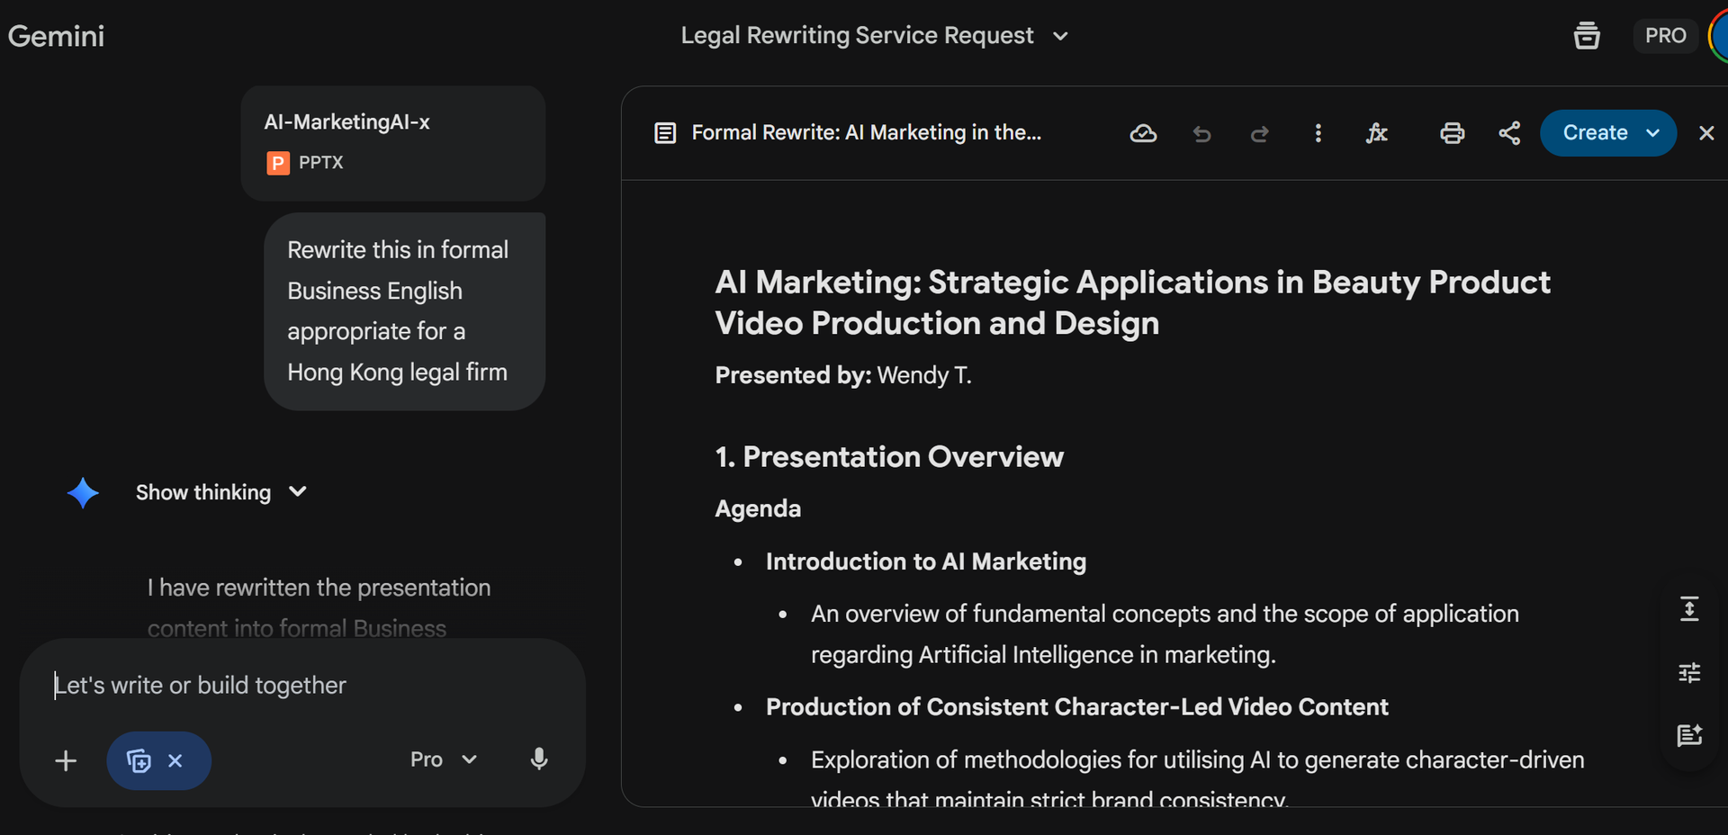Open the Pro model selector dropdown
This screenshot has height=835, width=1728.
pos(443,759)
